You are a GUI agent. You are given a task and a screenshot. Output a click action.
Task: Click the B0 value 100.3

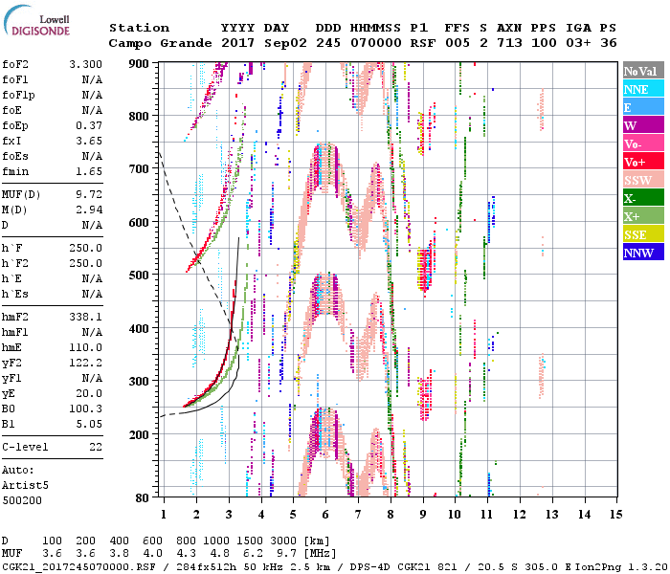click(85, 408)
